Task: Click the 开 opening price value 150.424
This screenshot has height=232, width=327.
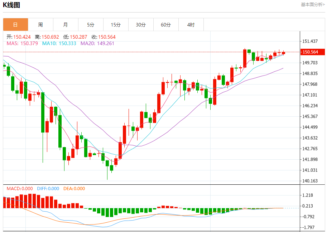Action: click(22, 37)
